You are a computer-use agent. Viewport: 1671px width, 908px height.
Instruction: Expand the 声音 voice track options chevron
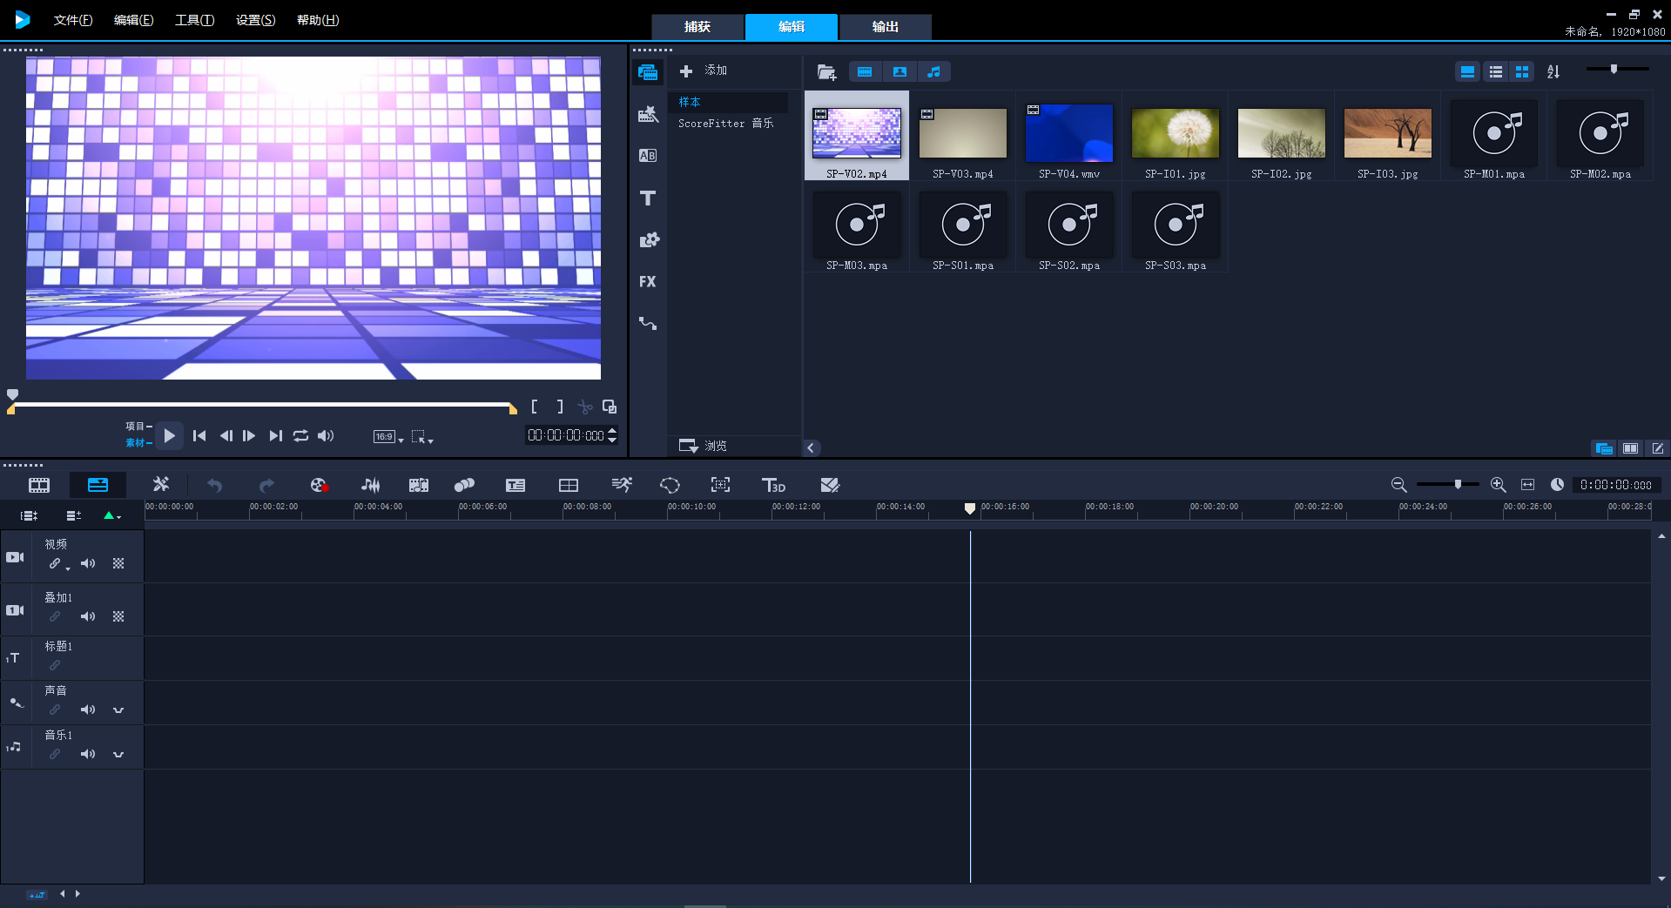pyautogui.click(x=118, y=710)
